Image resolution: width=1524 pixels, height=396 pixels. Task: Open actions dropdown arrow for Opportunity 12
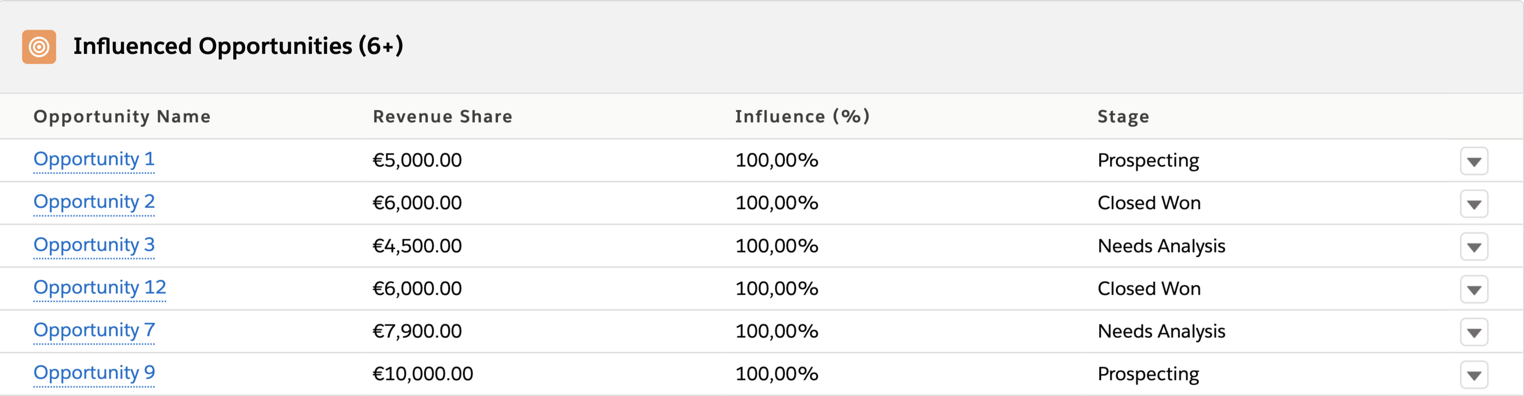coord(1474,289)
